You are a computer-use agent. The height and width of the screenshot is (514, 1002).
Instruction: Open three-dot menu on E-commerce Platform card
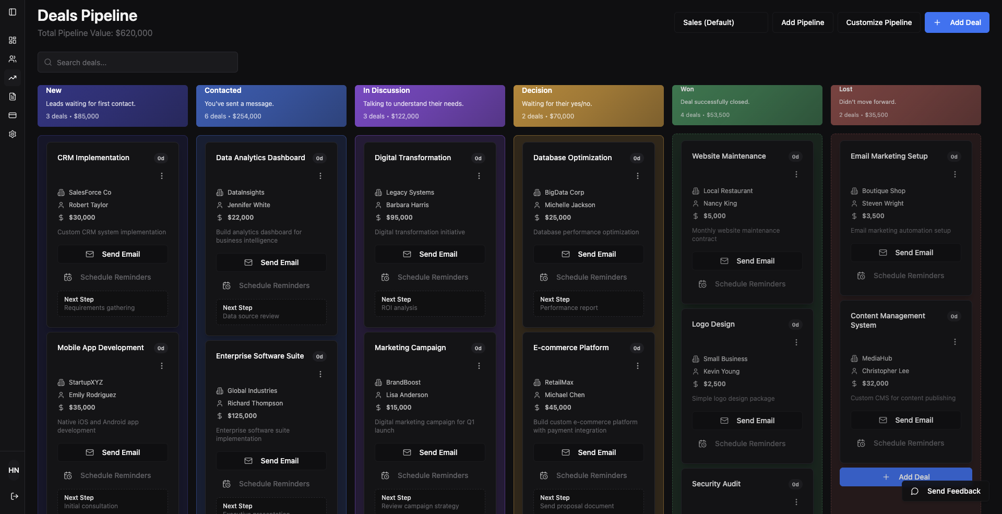(x=638, y=366)
